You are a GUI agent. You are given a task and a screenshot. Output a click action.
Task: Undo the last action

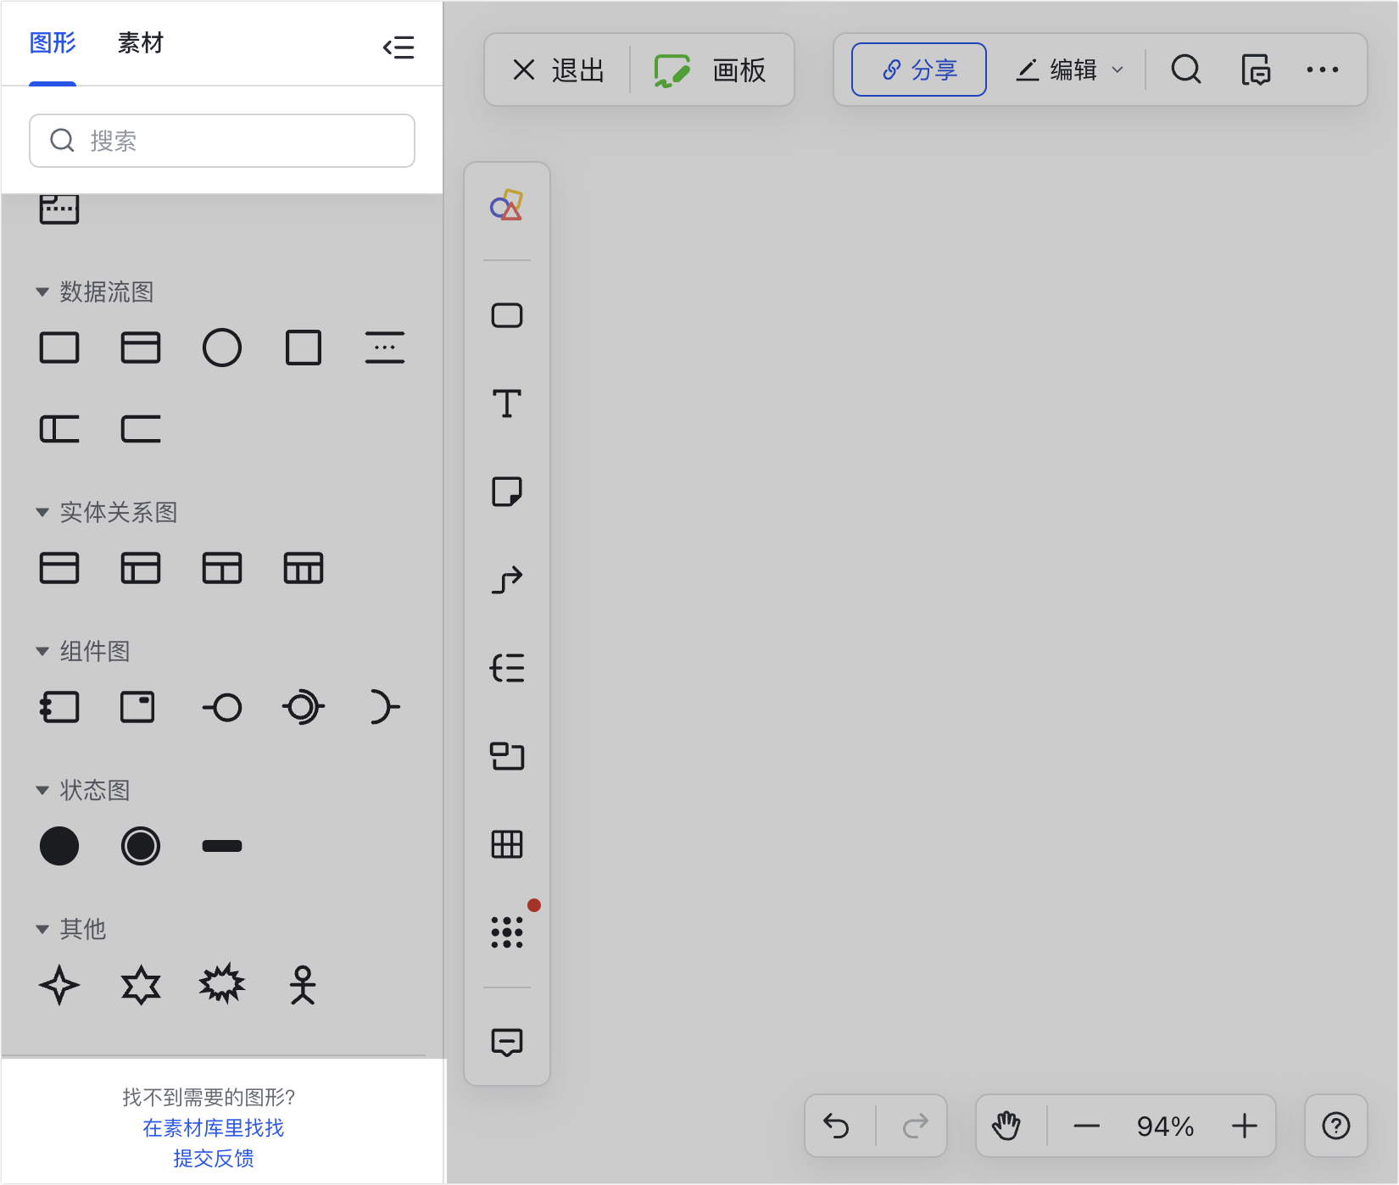(x=836, y=1127)
